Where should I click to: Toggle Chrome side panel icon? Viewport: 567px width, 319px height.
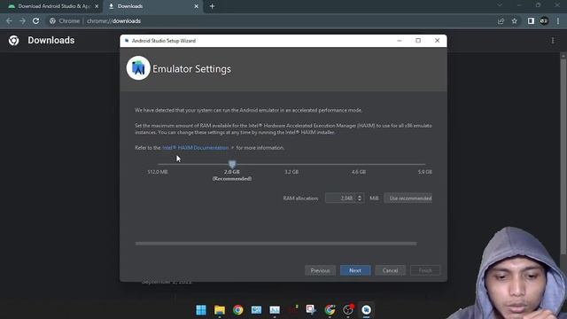click(531, 21)
